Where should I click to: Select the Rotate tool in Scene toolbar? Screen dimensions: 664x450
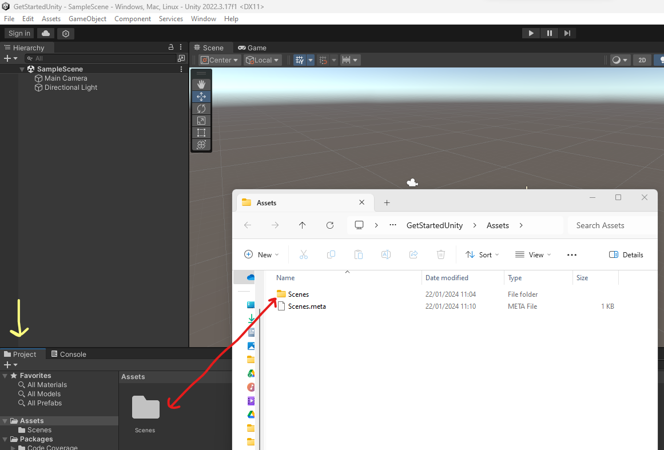pos(201,109)
